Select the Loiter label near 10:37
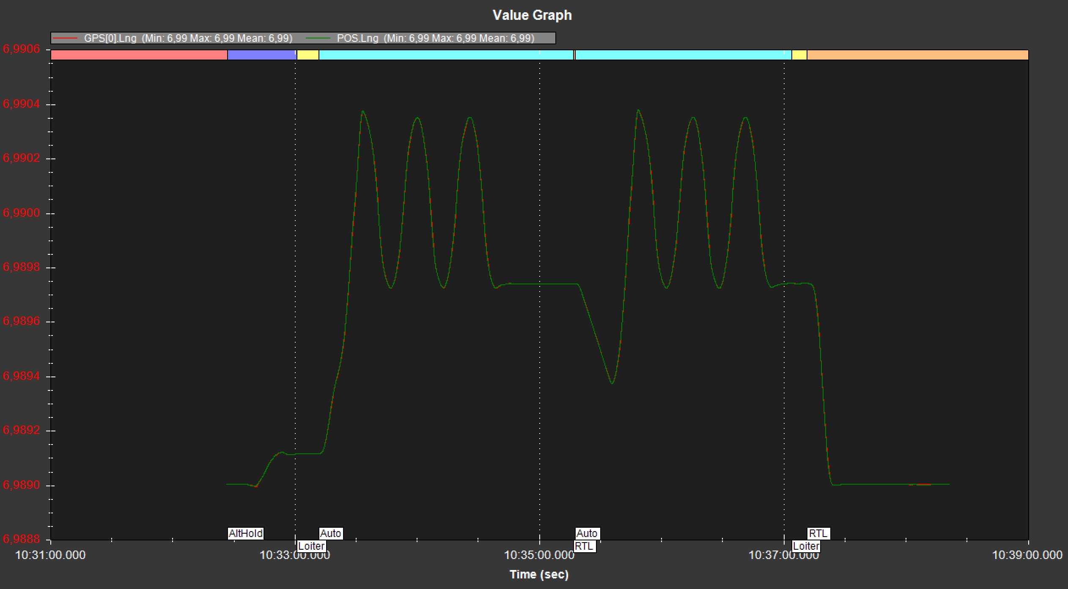 click(x=806, y=546)
